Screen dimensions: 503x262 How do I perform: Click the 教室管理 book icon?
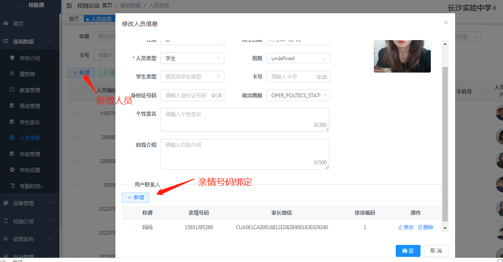coord(12,90)
